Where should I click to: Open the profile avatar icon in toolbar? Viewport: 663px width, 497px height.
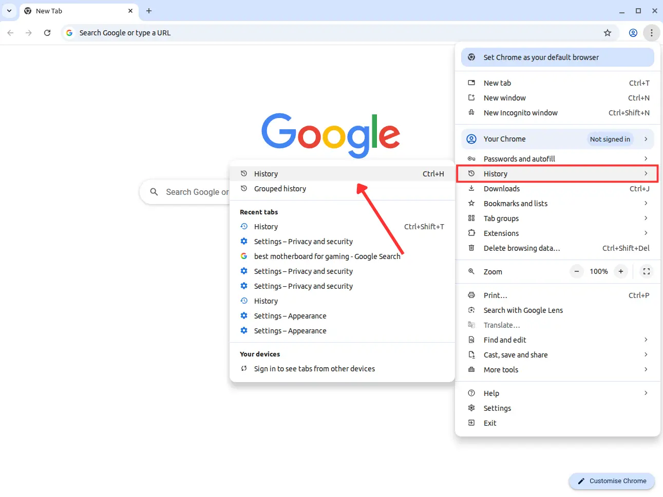coord(633,33)
